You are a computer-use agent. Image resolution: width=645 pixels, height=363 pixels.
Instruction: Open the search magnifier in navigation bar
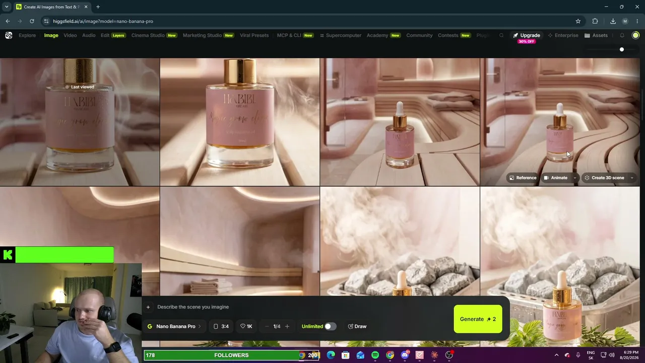point(501,35)
